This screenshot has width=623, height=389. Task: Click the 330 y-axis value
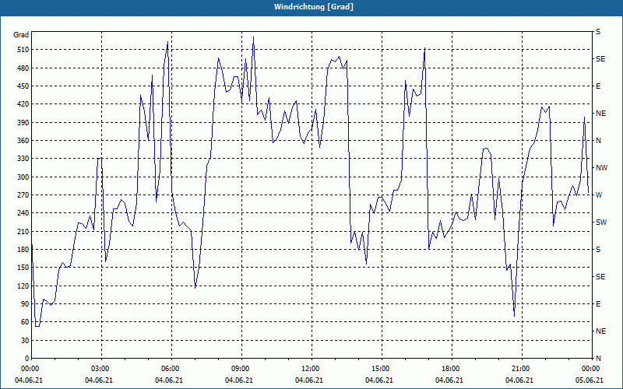pyautogui.click(x=23, y=159)
